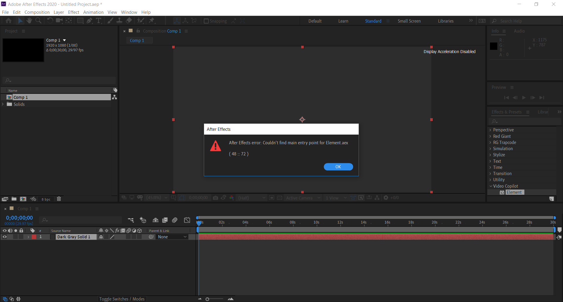Click the timeline zoom slider handle
Viewport: 563px width, 302px height.
(x=207, y=299)
